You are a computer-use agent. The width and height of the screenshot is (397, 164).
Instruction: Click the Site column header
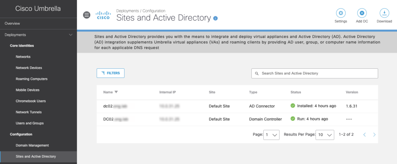pos(212,92)
